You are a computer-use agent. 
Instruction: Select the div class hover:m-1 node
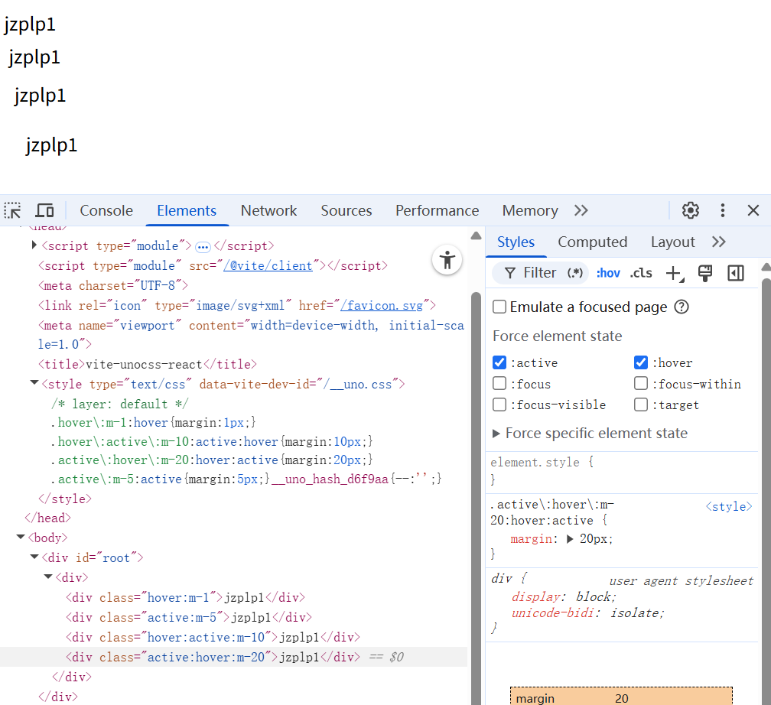(x=185, y=597)
